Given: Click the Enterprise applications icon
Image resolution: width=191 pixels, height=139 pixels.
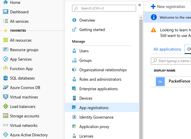Looking at the screenshot, I should click(74, 89).
